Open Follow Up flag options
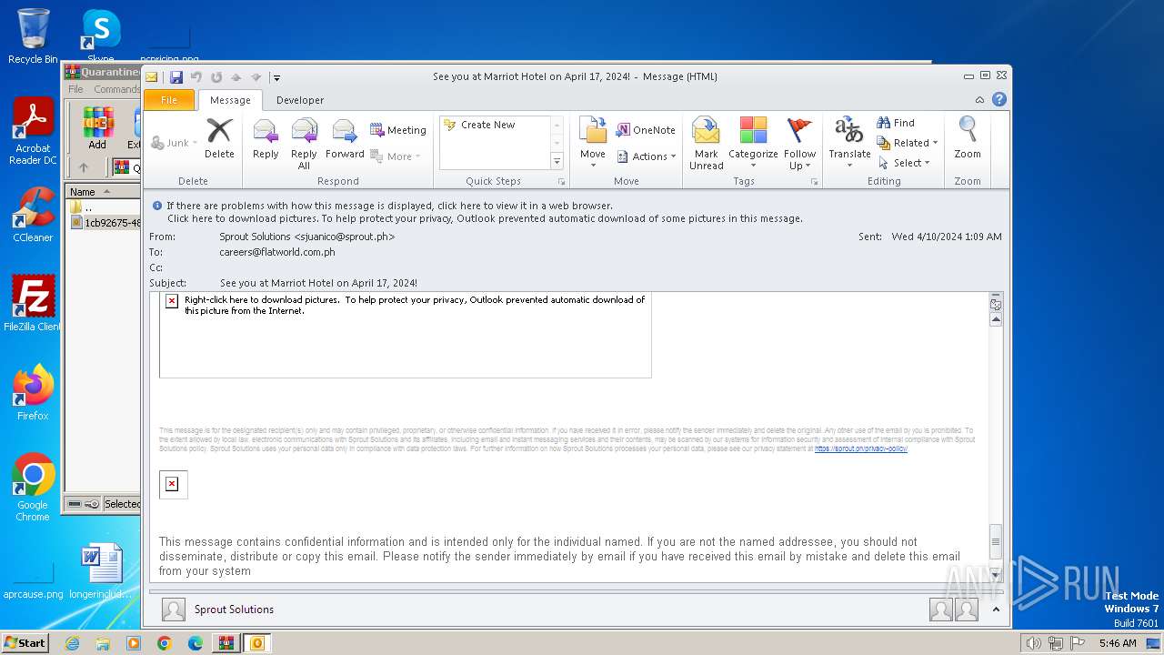The height and width of the screenshot is (655, 1164). (x=800, y=144)
